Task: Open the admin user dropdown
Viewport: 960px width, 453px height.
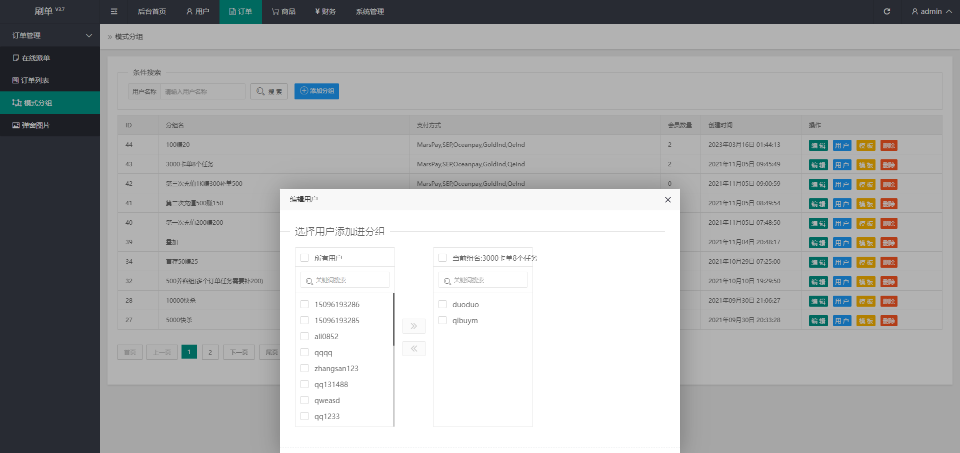Action: 931,11
